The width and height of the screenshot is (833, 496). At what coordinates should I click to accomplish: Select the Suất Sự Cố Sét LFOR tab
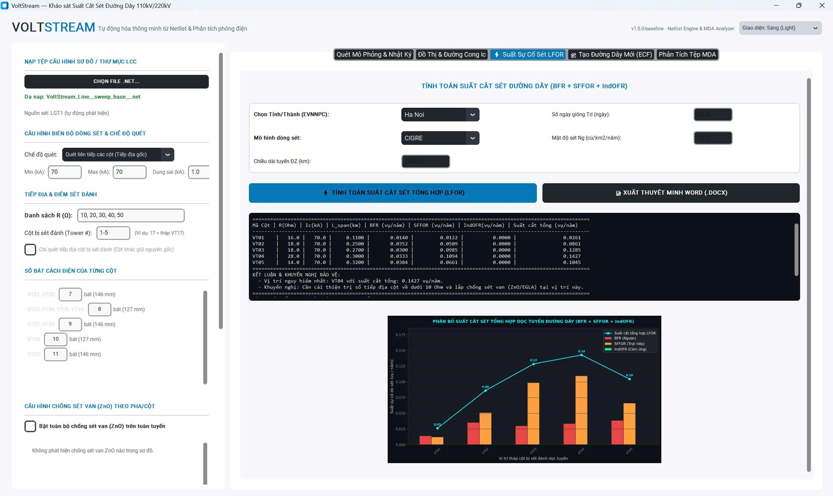click(528, 54)
